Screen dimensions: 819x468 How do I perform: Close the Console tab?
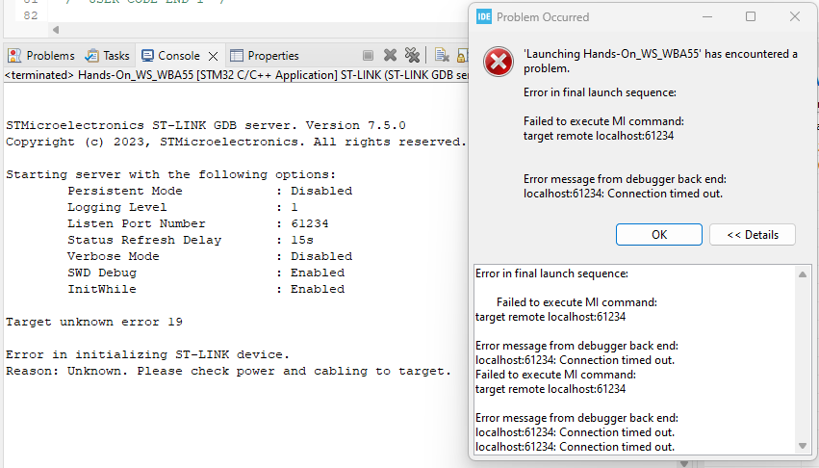213,56
